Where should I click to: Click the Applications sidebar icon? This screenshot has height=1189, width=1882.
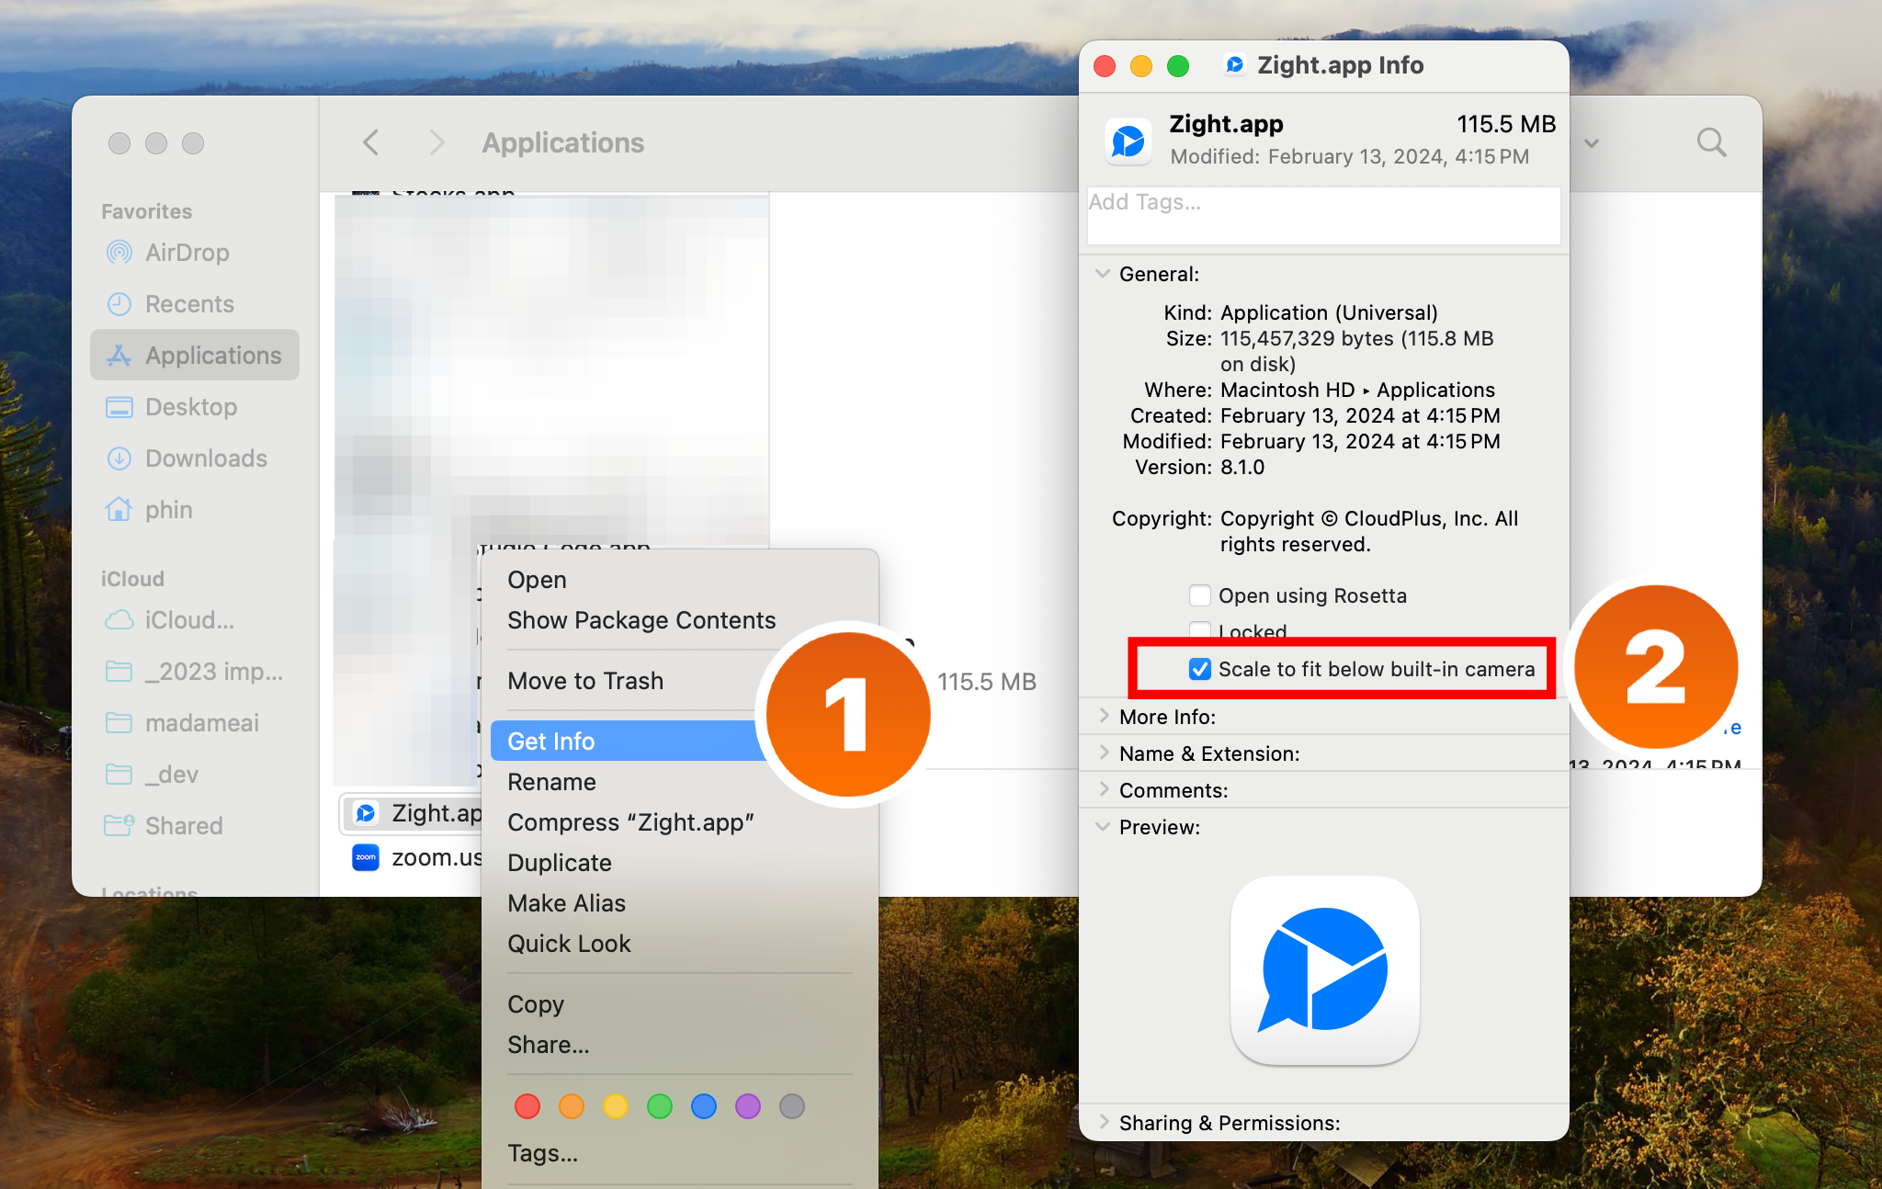point(119,355)
